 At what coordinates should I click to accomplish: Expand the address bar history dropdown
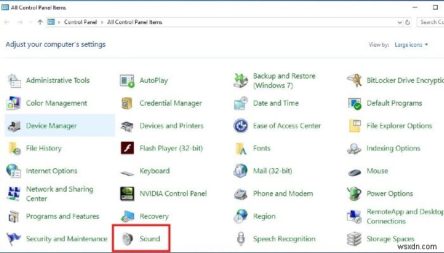point(400,22)
